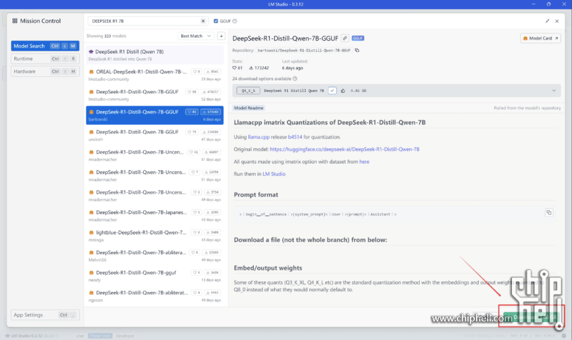Switch to Power User mode in status bar
This screenshot has height=340, width=572.
[x=100, y=336]
